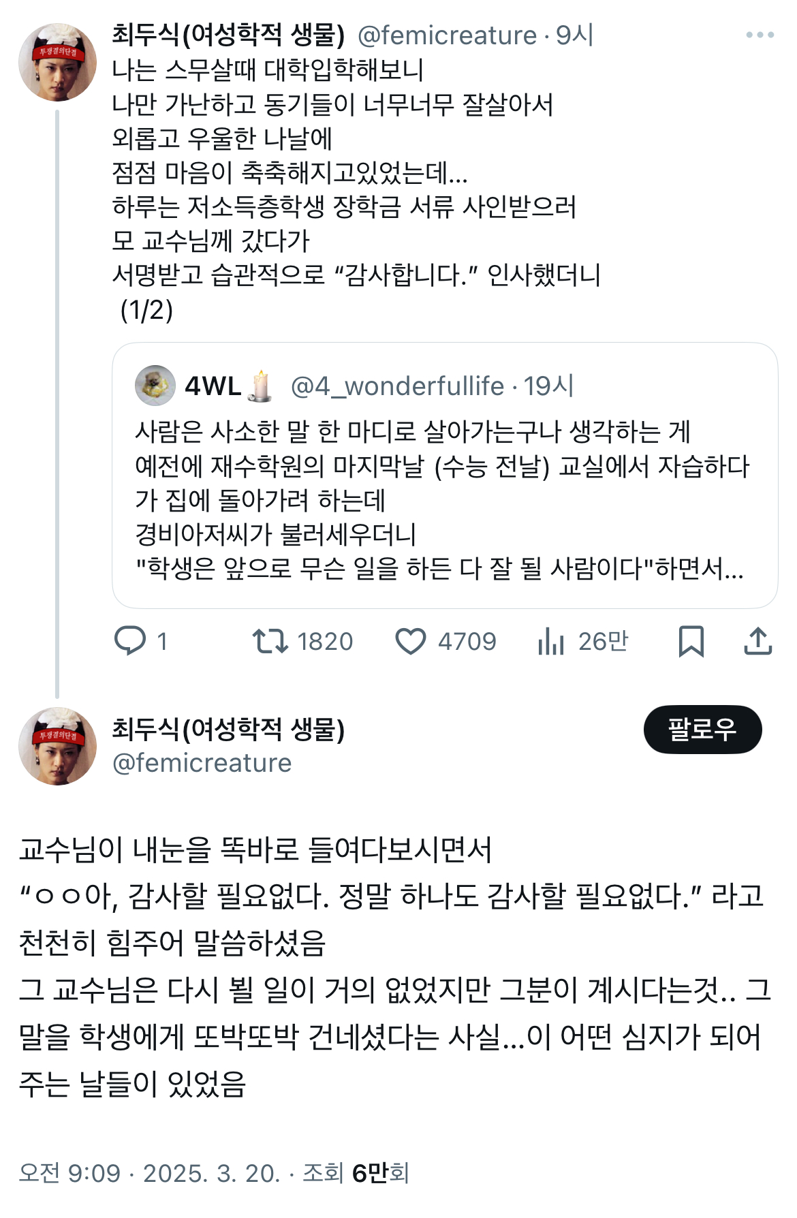Click the retweet arrows icon

(x=270, y=641)
